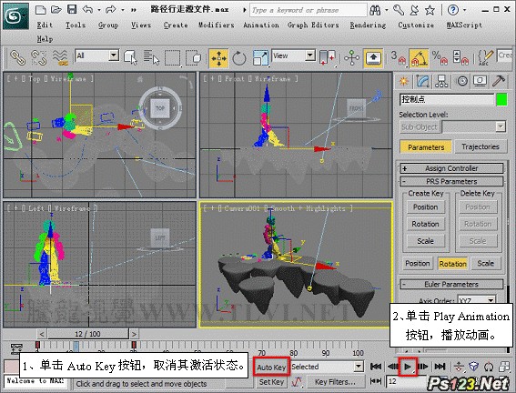
Task: Toggle the Spinner Snap button
Action: click(x=460, y=58)
